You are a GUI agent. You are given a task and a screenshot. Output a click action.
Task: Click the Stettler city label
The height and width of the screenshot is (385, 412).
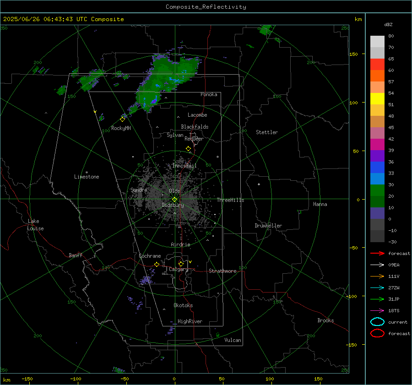point(267,132)
